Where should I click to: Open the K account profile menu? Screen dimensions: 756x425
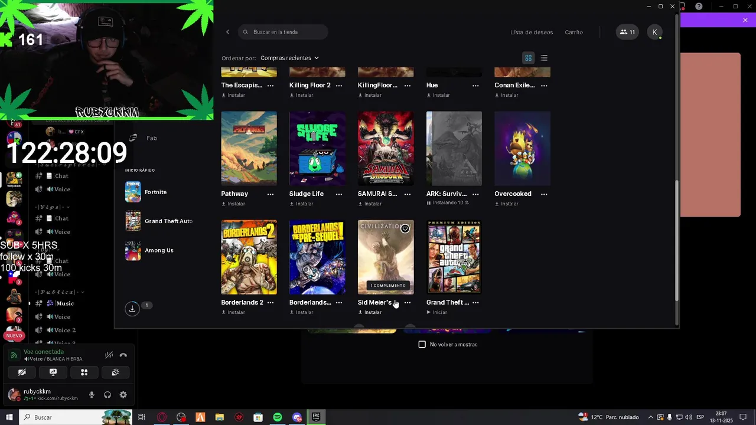coord(654,32)
